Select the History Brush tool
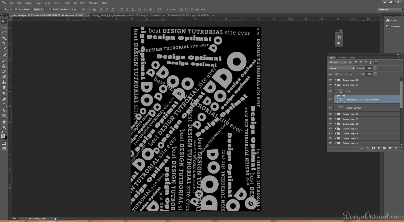 (4, 71)
